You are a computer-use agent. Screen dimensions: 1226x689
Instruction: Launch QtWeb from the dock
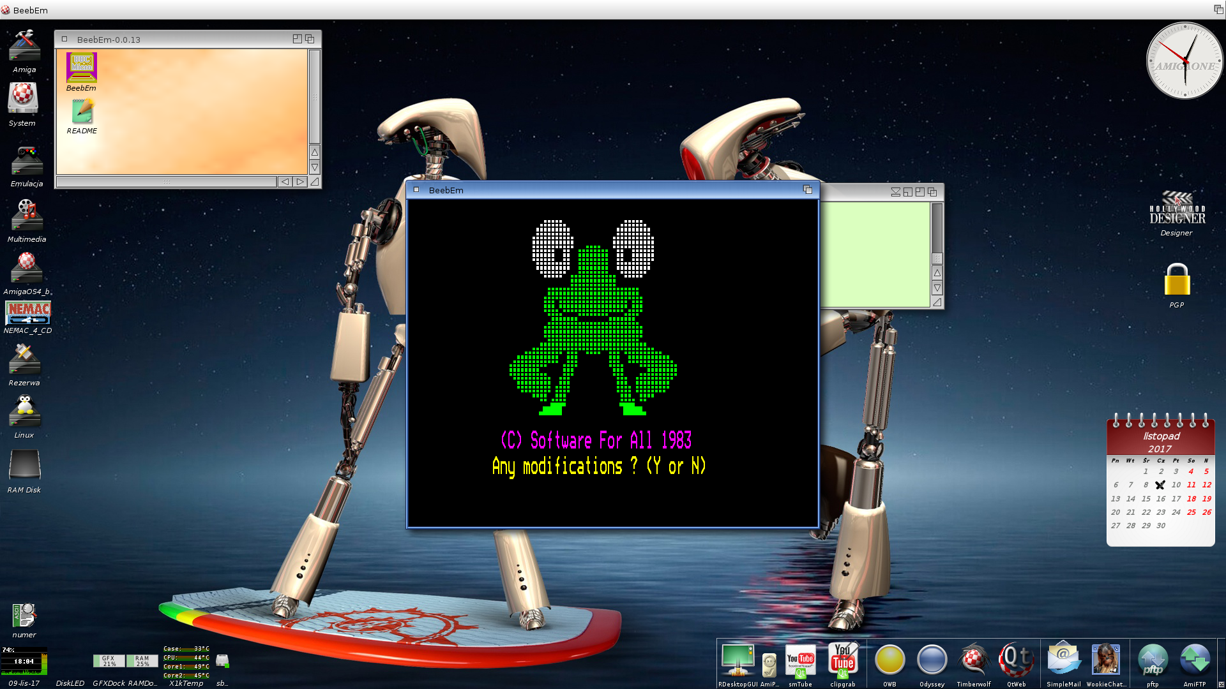coord(1016,660)
